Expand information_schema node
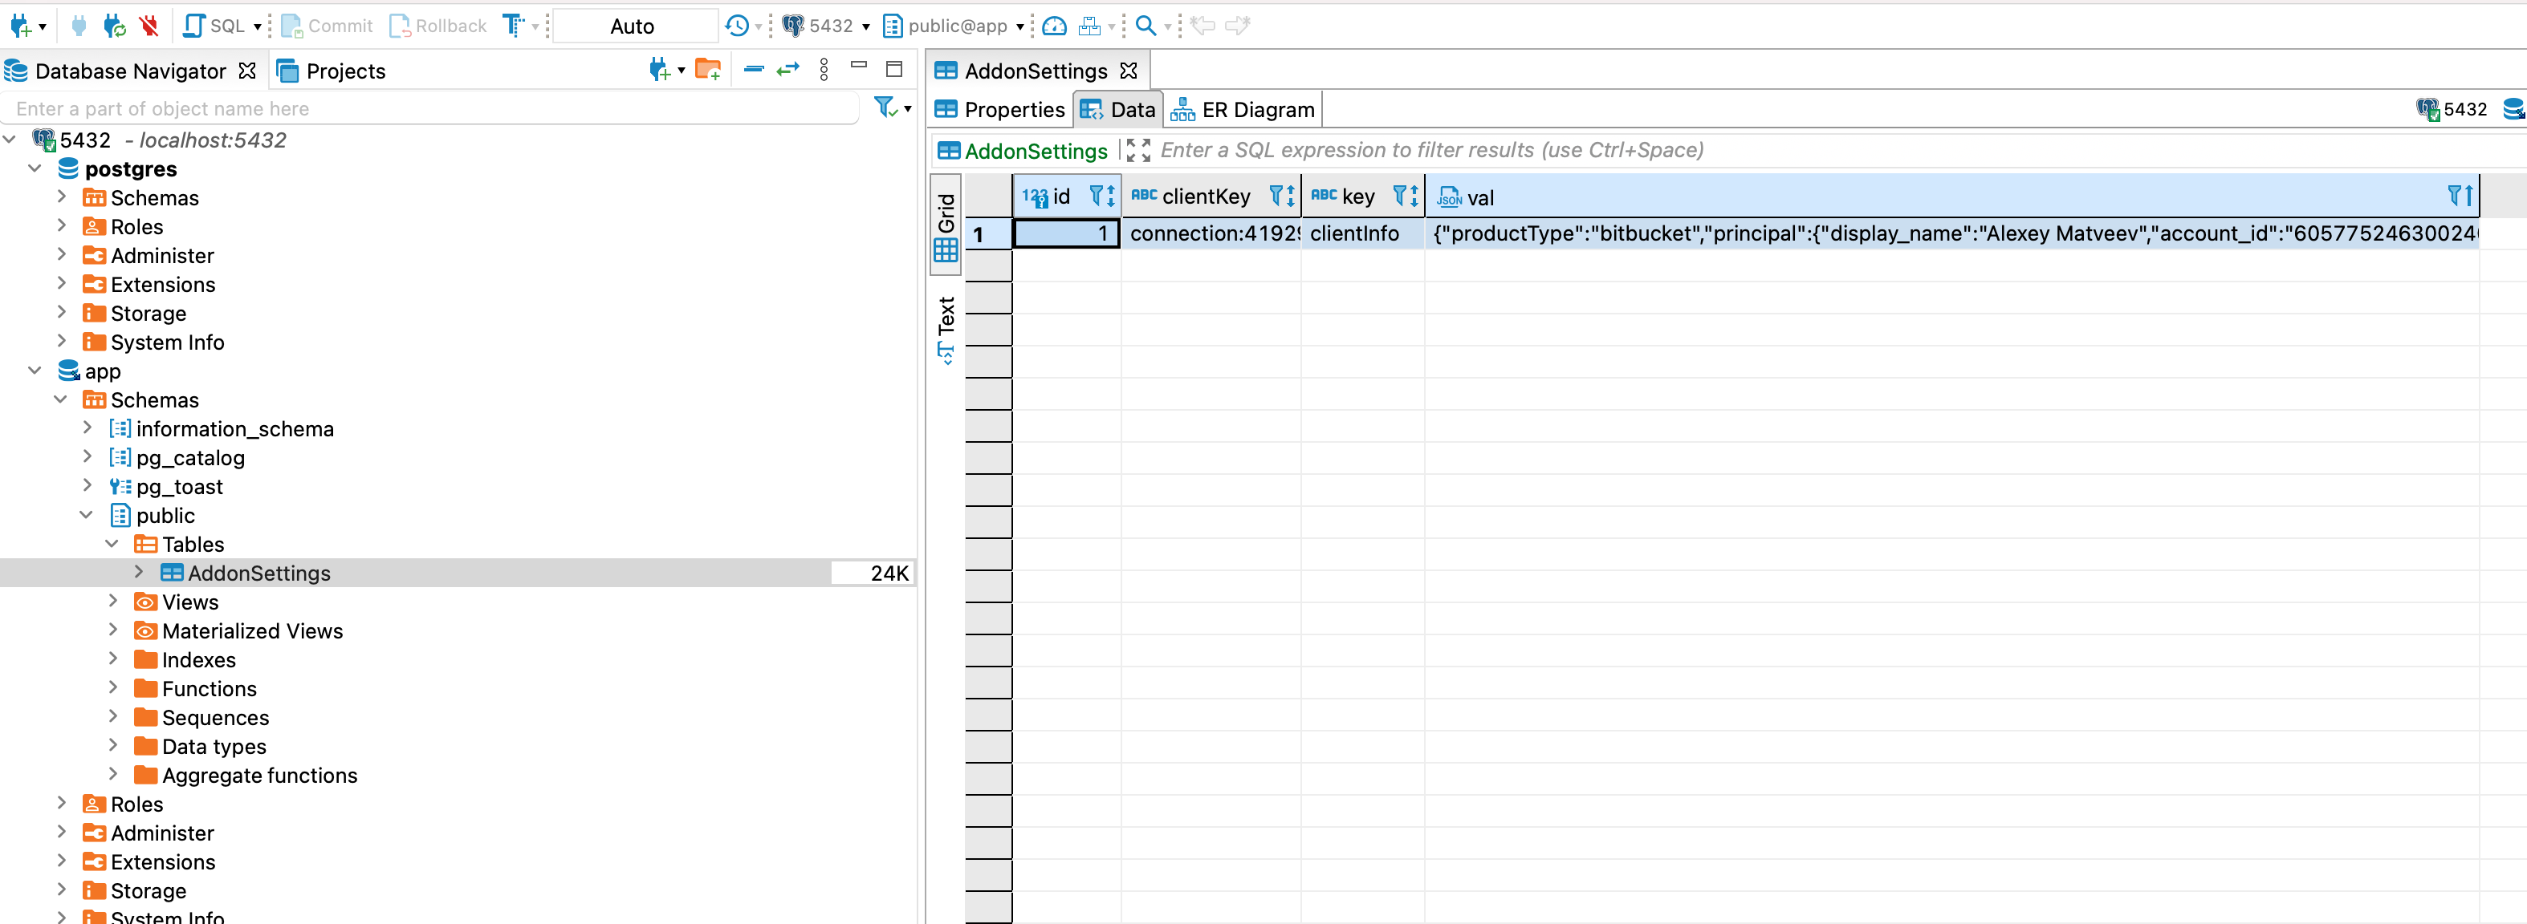Screen dimensions: 2527x924 (x=87, y=428)
